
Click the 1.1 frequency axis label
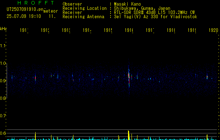3,46
